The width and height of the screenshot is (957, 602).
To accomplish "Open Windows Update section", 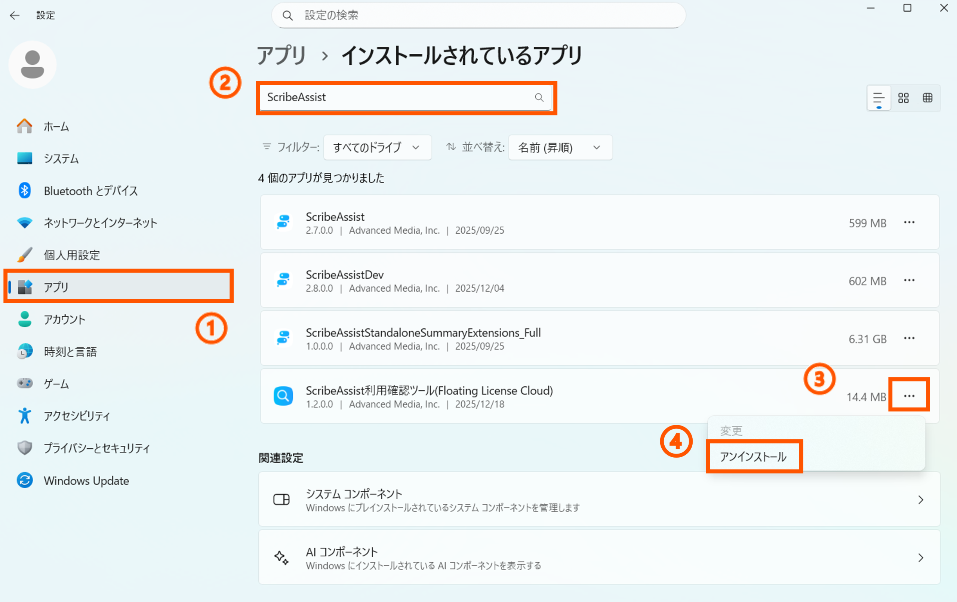I will coord(86,480).
